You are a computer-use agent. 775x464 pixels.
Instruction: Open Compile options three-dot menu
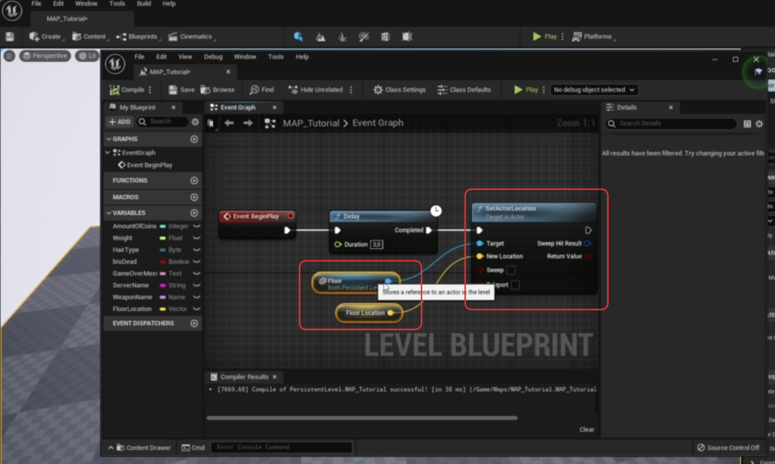click(150, 90)
